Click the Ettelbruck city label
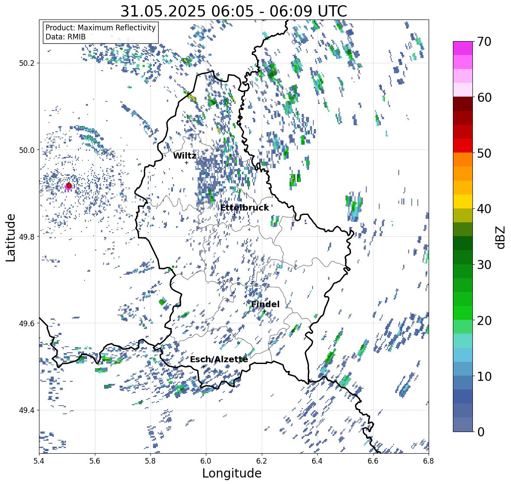 click(x=244, y=208)
